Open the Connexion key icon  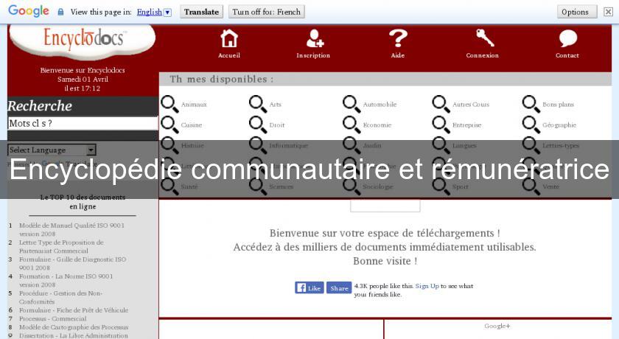[x=483, y=38]
